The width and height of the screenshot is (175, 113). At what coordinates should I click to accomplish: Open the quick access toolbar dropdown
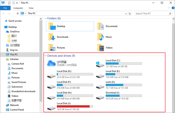(x=17, y=3)
